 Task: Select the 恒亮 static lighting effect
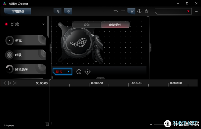[25, 40]
